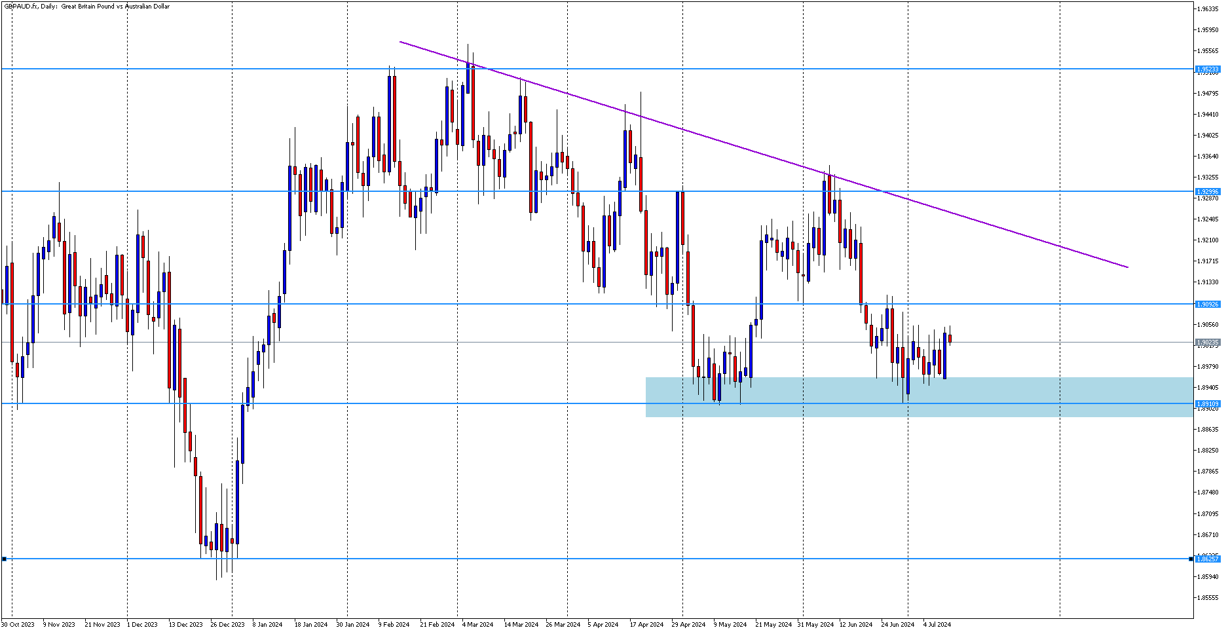Click the 21 May 2024 date label
Image resolution: width=1228 pixels, height=632 pixels.
click(x=773, y=625)
